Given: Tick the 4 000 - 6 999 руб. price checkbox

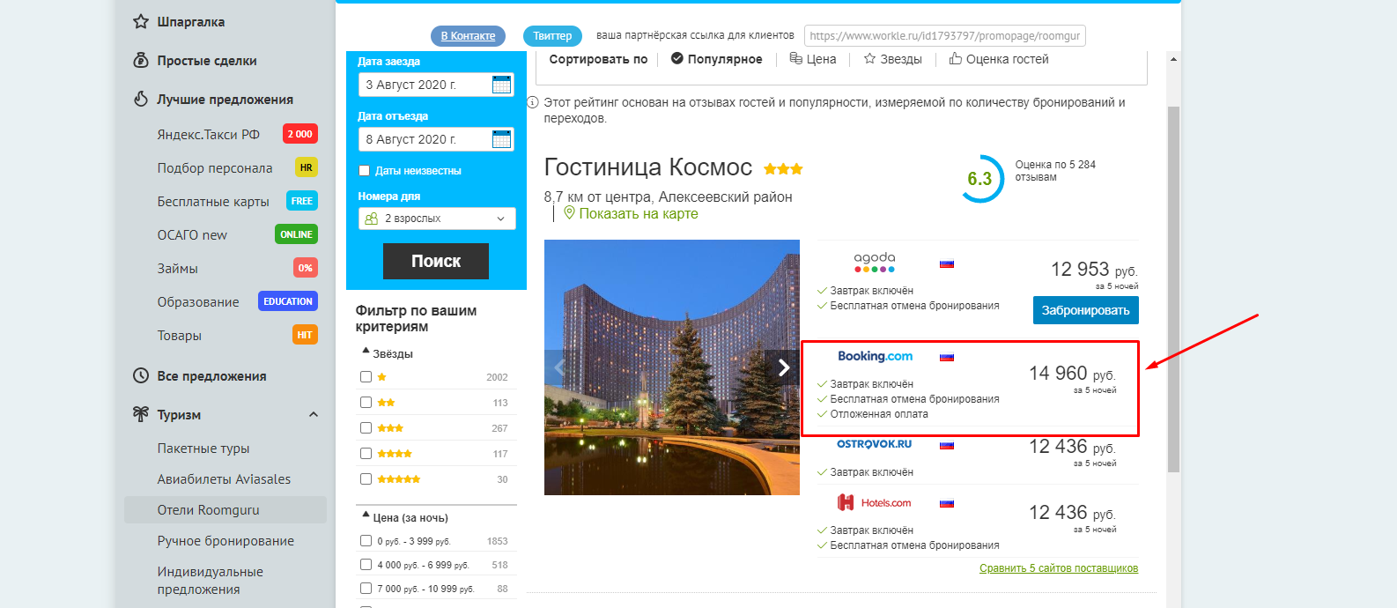Looking at the screenshot, I should (x=366, y=564).
